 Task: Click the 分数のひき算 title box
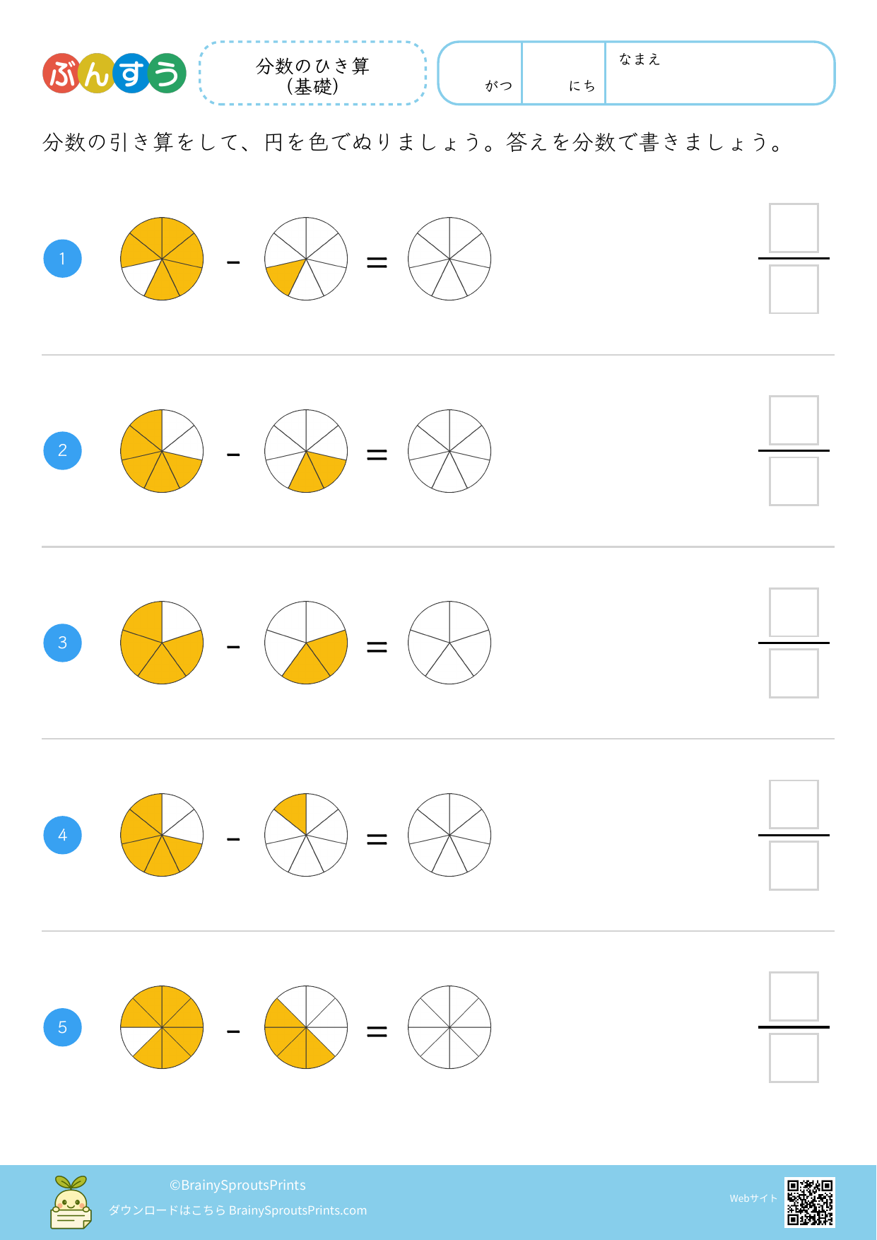[313, 74]
